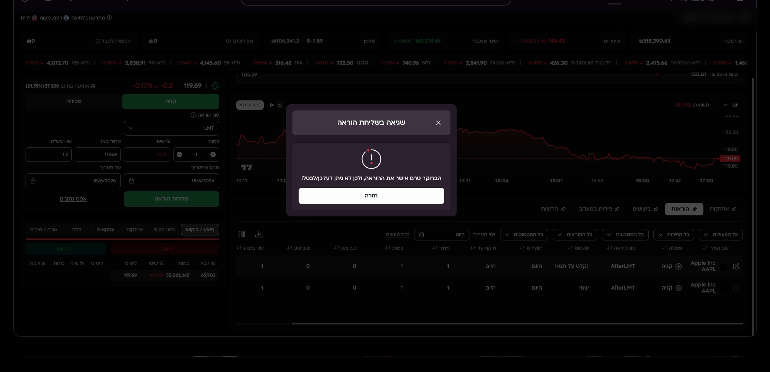
Task: Select the מכירה sell toggle
Action: (x=74, y=101)
